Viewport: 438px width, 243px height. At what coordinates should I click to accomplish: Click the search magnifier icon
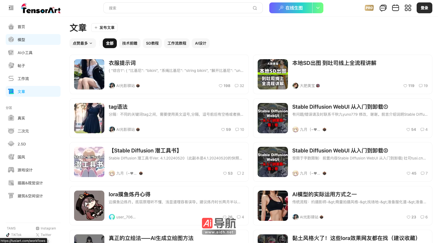(255, 8)
